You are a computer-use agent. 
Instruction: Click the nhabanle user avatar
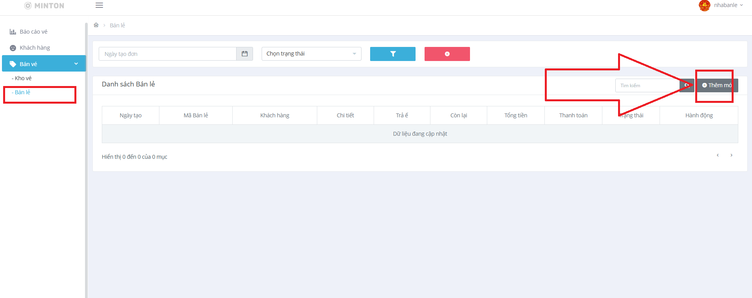[x=704, y=5]
